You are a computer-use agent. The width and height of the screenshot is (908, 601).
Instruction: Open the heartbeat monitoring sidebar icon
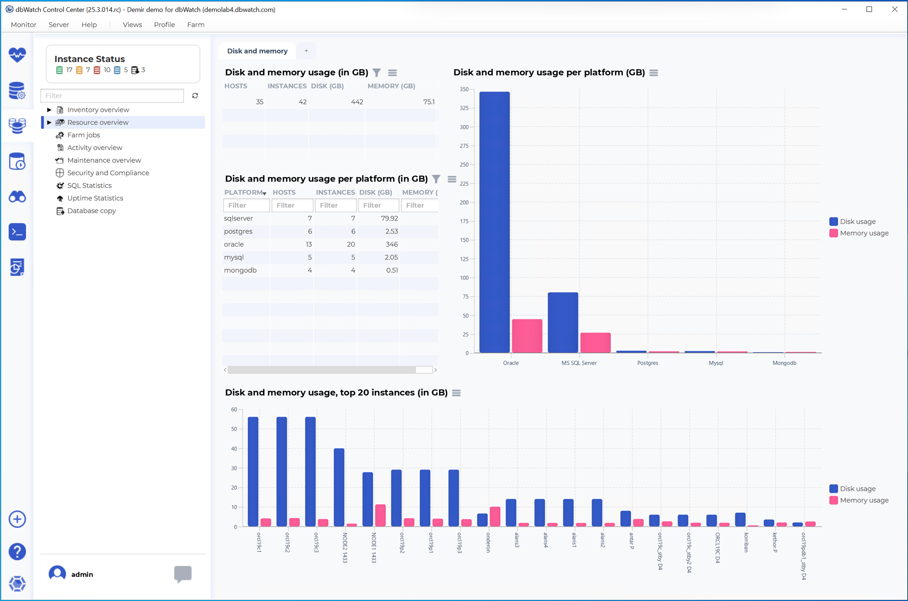point(17,55)
